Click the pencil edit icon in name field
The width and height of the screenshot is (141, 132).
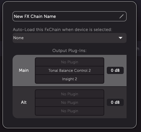click(122, 16)
